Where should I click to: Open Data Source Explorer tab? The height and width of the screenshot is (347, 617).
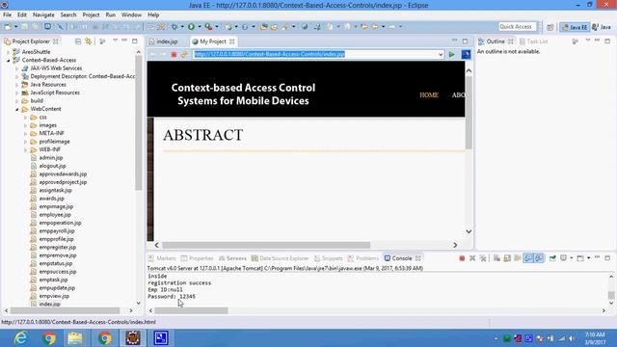(x=281, y=258)
